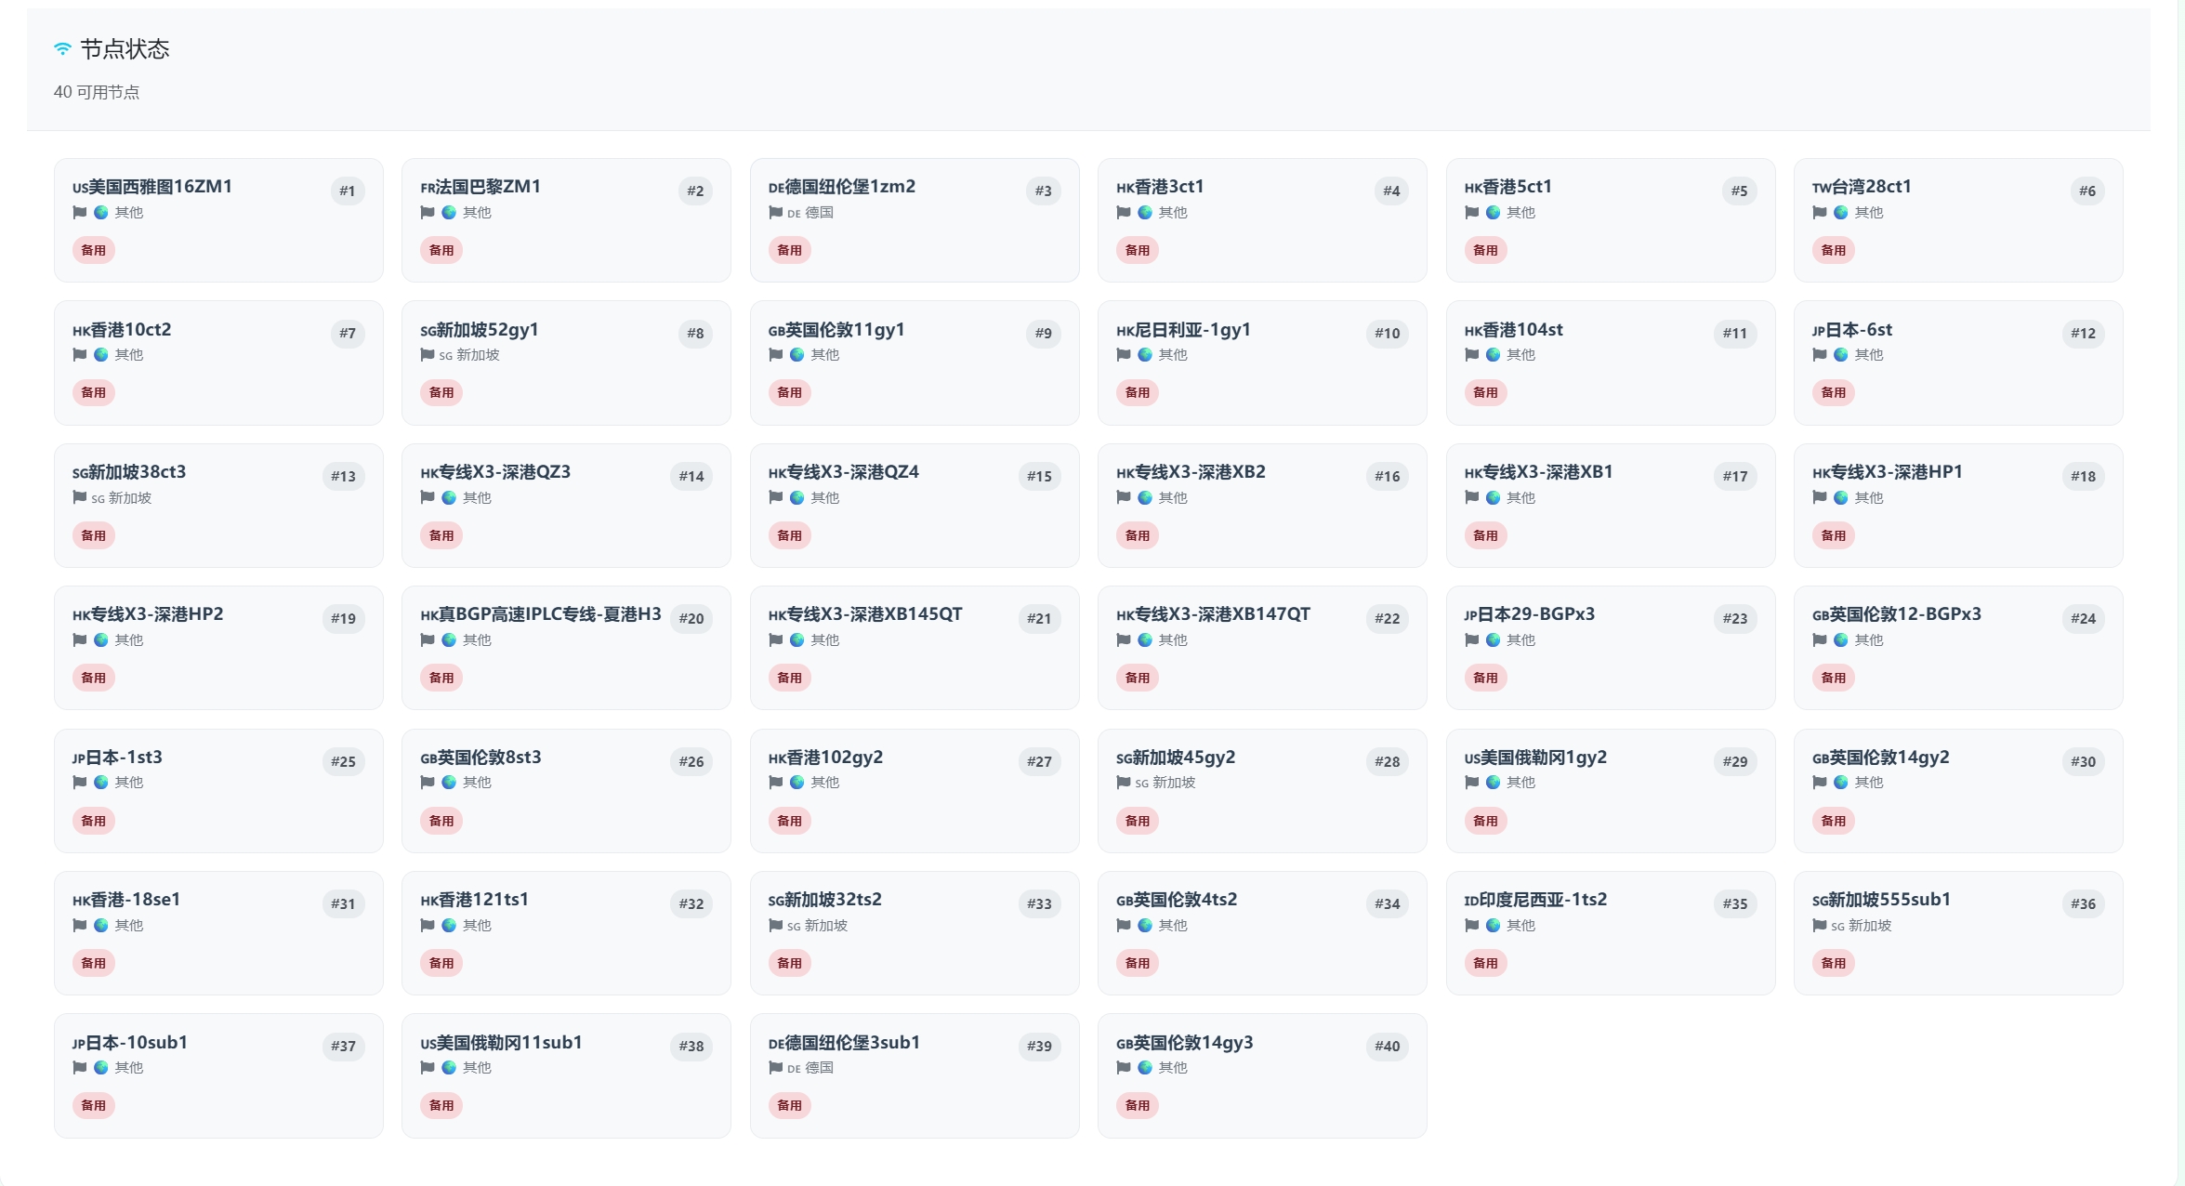The width and height of the screenshot is (2185, 1186).
Task: Click the 备用 badge on SG新加坡555sub1
Action: point(1834,963)
